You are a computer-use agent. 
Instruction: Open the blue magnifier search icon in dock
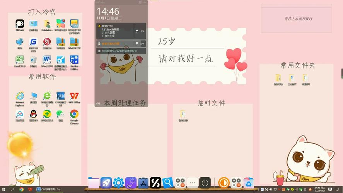(168, 183)
